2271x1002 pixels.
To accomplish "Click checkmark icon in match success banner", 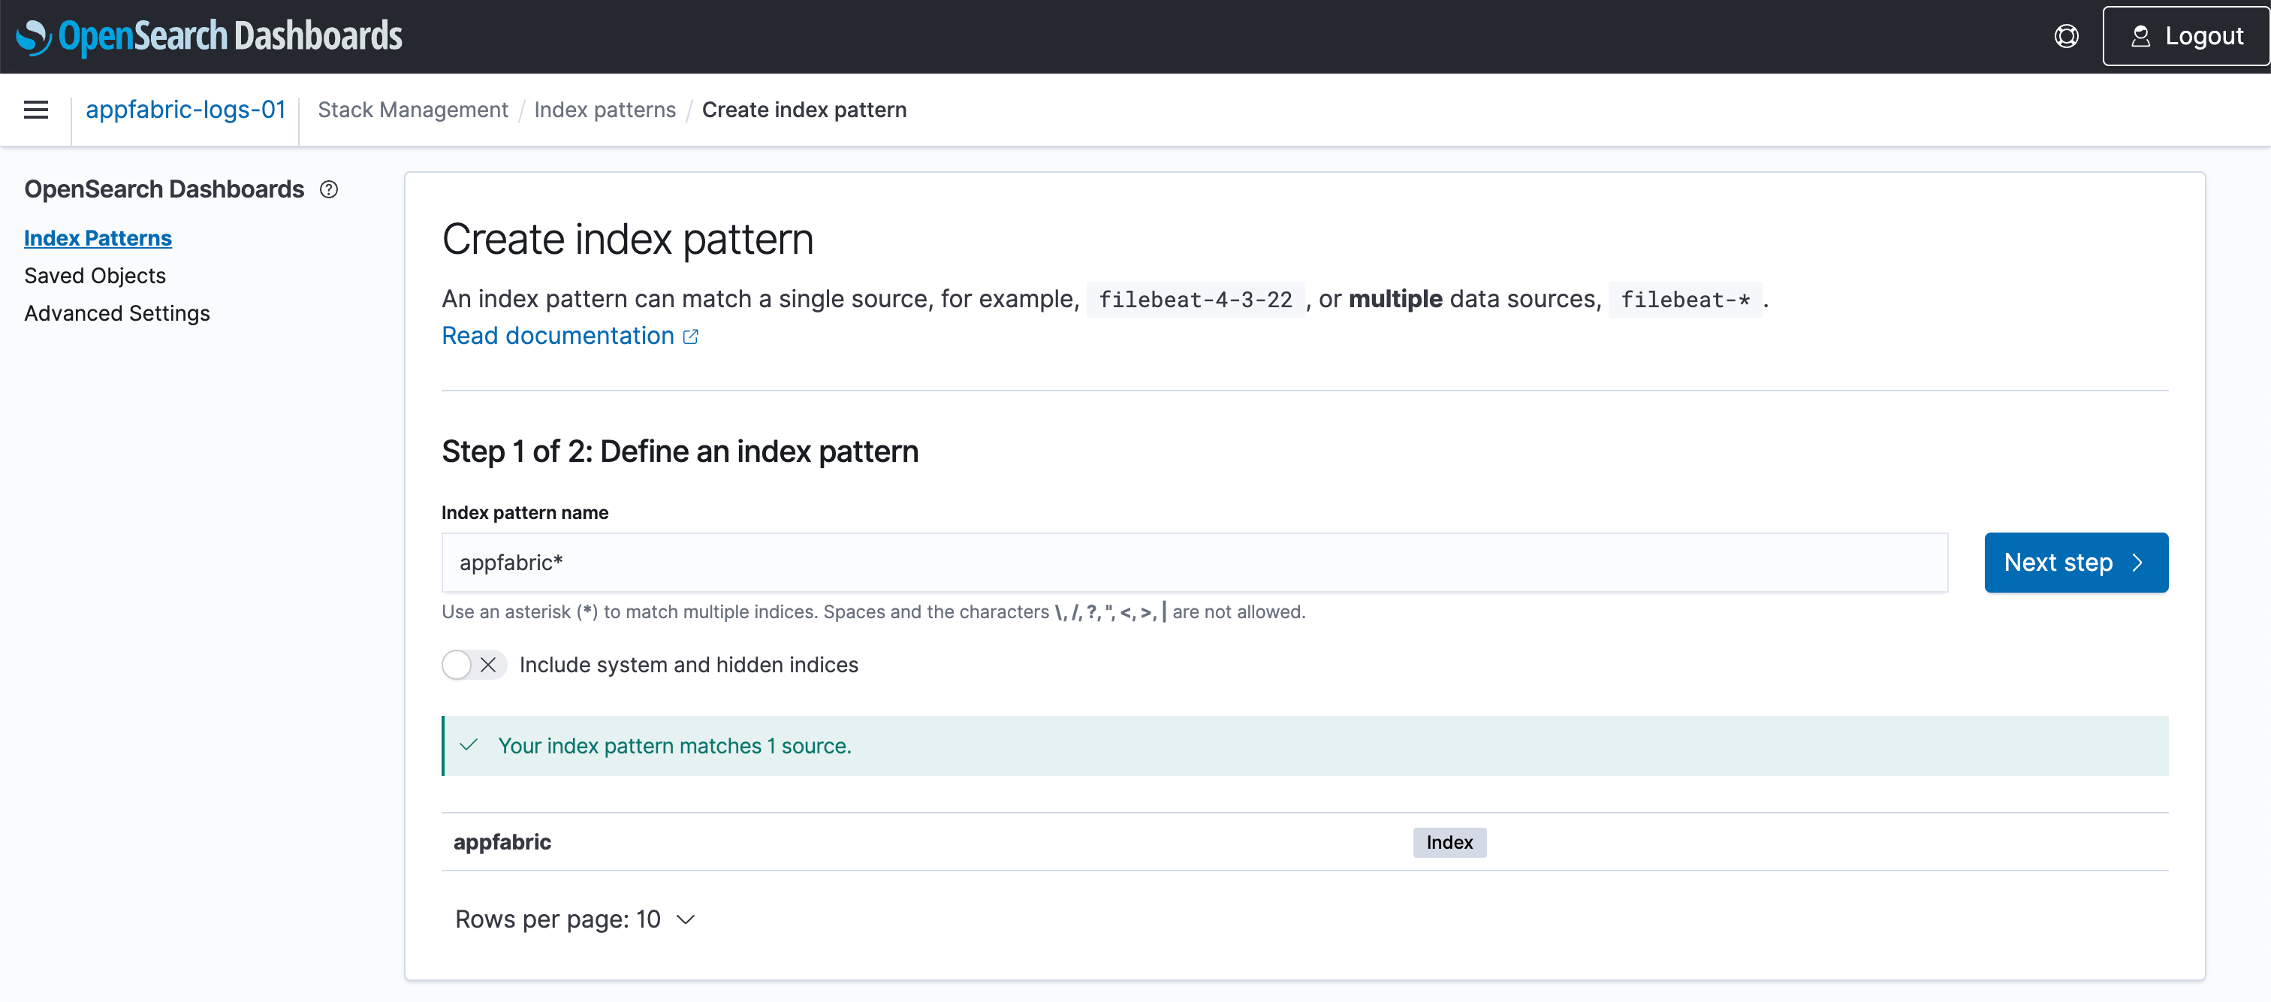I will (x=469, y=745).
